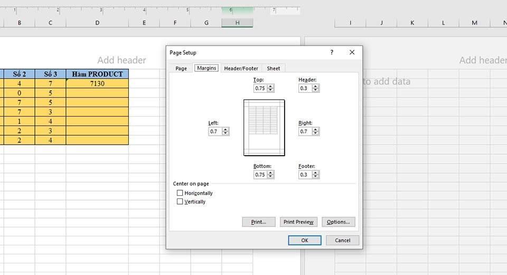Select column J header
Viewport: 507px width, 275px height.
(x=381, y=23)
